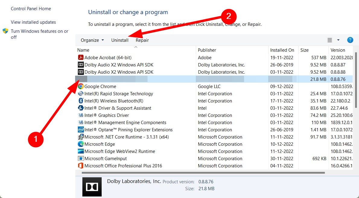Click the Intel Wireless Bluetooth icon

click(x=81, y=101)
